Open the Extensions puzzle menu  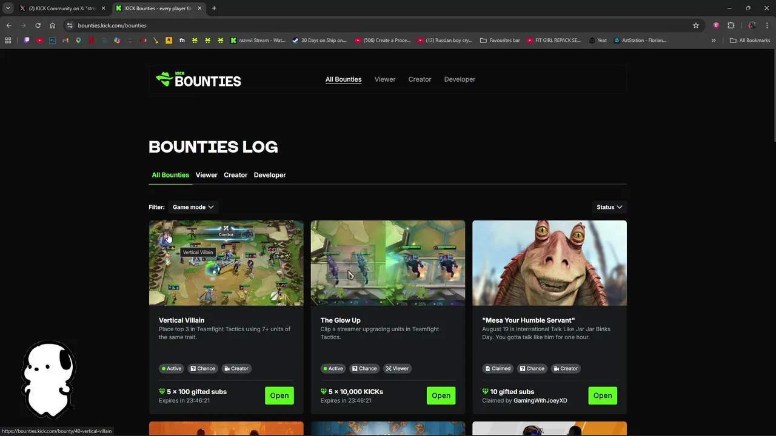point(731,25)
